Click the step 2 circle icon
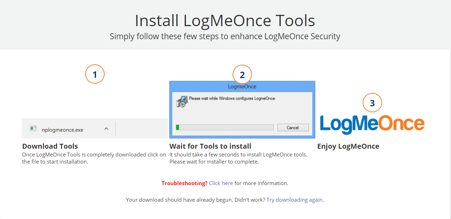Viewport: 451px width, 219px height. pos(242,75)
